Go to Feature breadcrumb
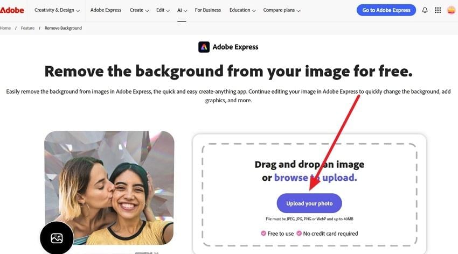 tap(27, 28)
